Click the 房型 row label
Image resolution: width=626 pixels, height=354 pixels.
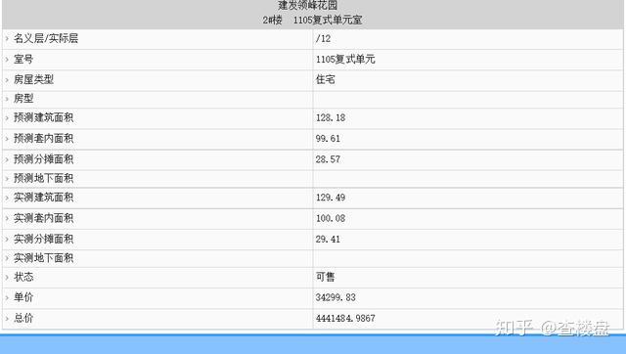click(x=23, y=99)
